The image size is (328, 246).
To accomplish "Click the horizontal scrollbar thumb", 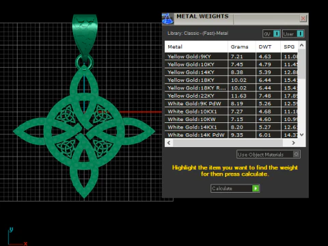I will point(228,143).
